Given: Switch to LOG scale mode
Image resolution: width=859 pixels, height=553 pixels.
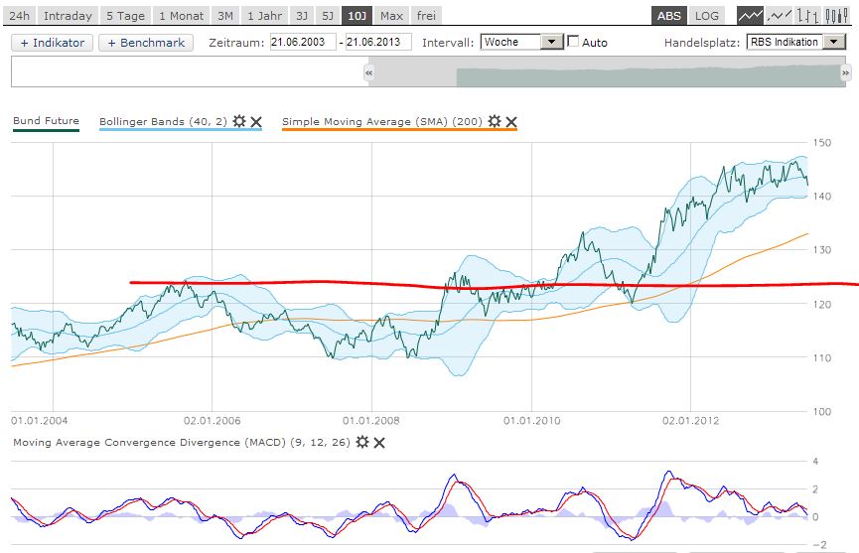Looking at the screenshot, I should pos(706,16).
